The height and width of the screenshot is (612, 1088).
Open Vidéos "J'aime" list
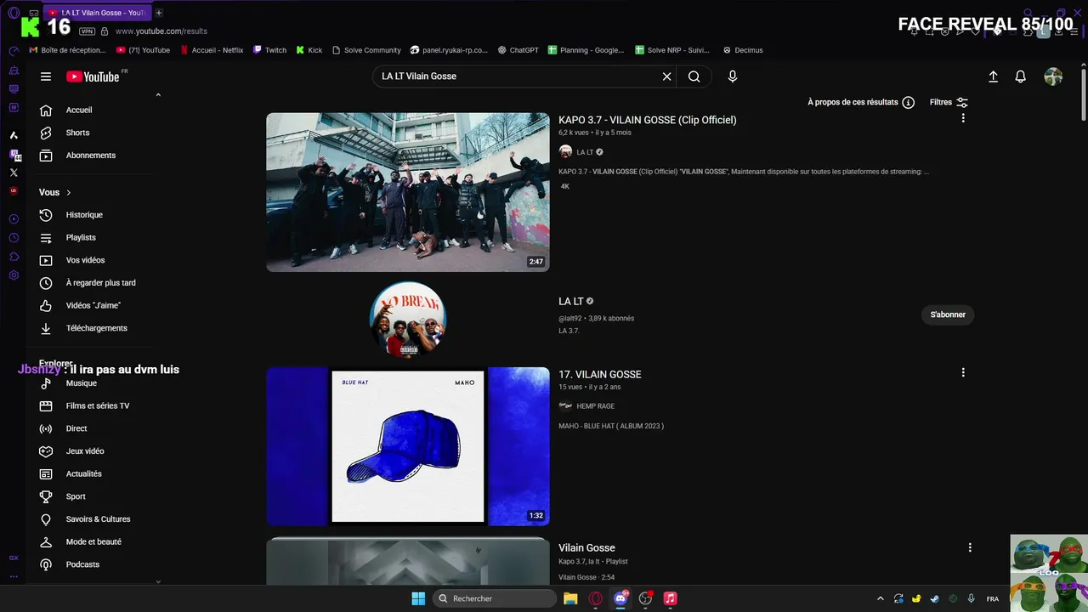pos(93,305)
